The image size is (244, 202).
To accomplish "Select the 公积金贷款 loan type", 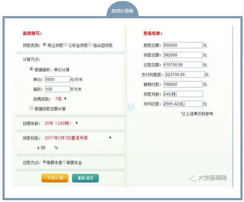I will [66, 45].
